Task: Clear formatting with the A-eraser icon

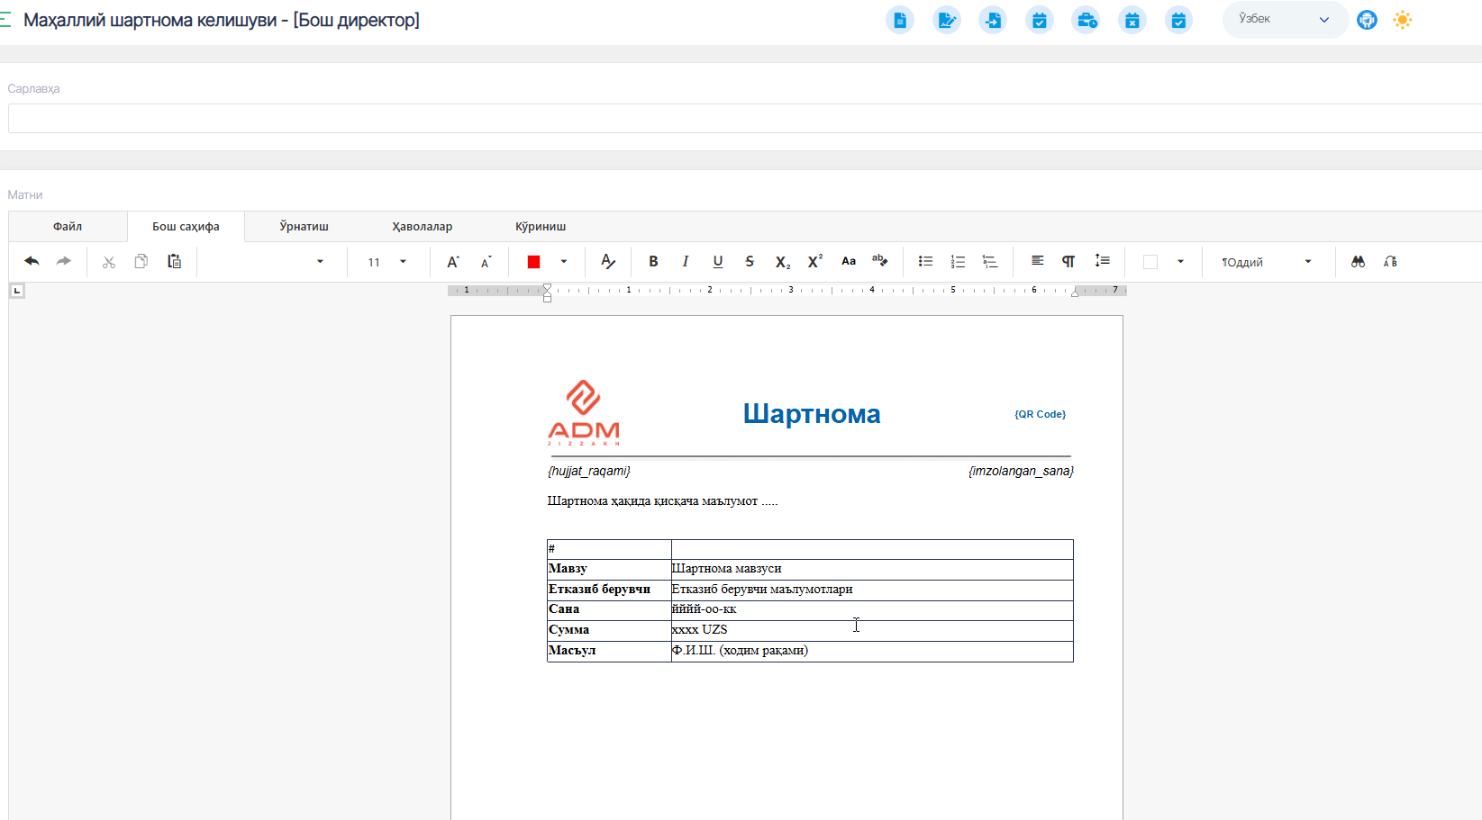Action: pos(608,262)
